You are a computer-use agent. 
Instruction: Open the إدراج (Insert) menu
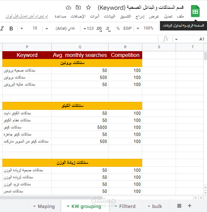(x=140, y=16)
